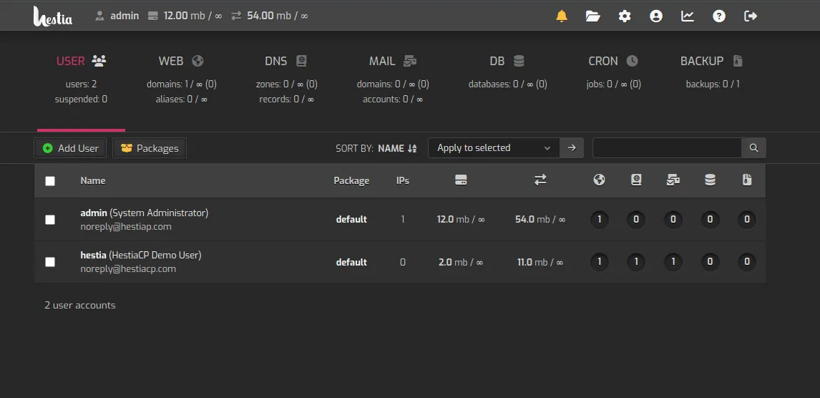Click the bandwidth arrows column header icon
Image resolution: width=820 pixels, height=398 pixels.
pyautogui.click(x=540, y=180)
